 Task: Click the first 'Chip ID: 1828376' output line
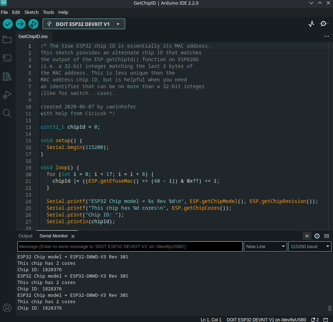39,269
